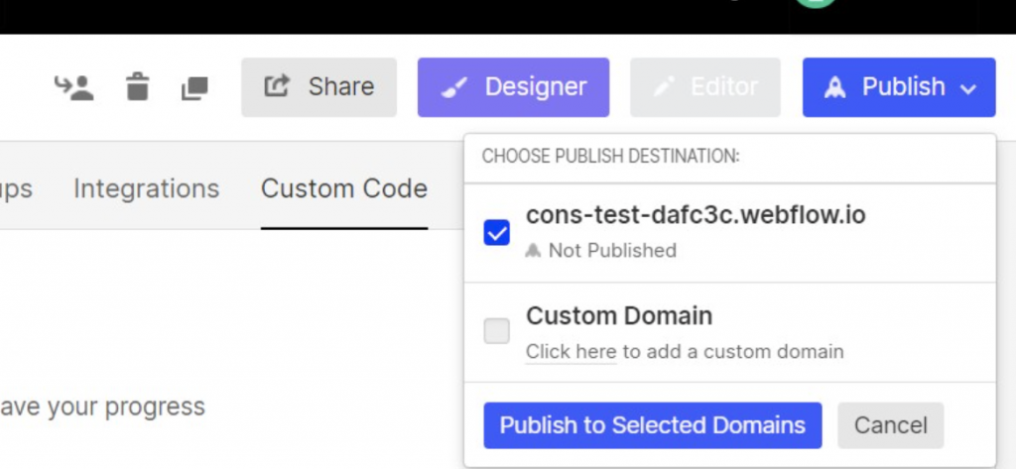Uncheck the cons-test-dafc3c.webflow.io checkbox
Viewport: 1016px width, 469px height.
coord(496,233)
